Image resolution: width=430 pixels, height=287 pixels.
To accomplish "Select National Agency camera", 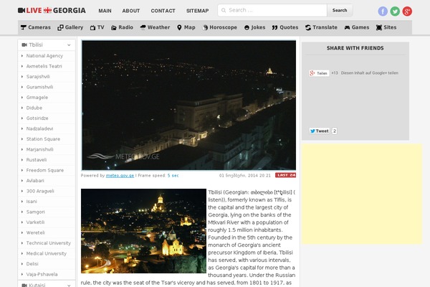I will tap(44, 56).
